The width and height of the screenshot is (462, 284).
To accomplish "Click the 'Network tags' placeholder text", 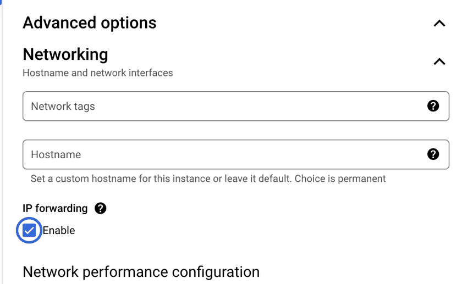I will 63,106.
